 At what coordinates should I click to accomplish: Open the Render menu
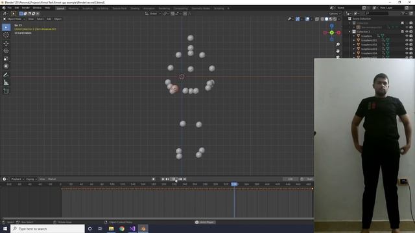[26, 8]
